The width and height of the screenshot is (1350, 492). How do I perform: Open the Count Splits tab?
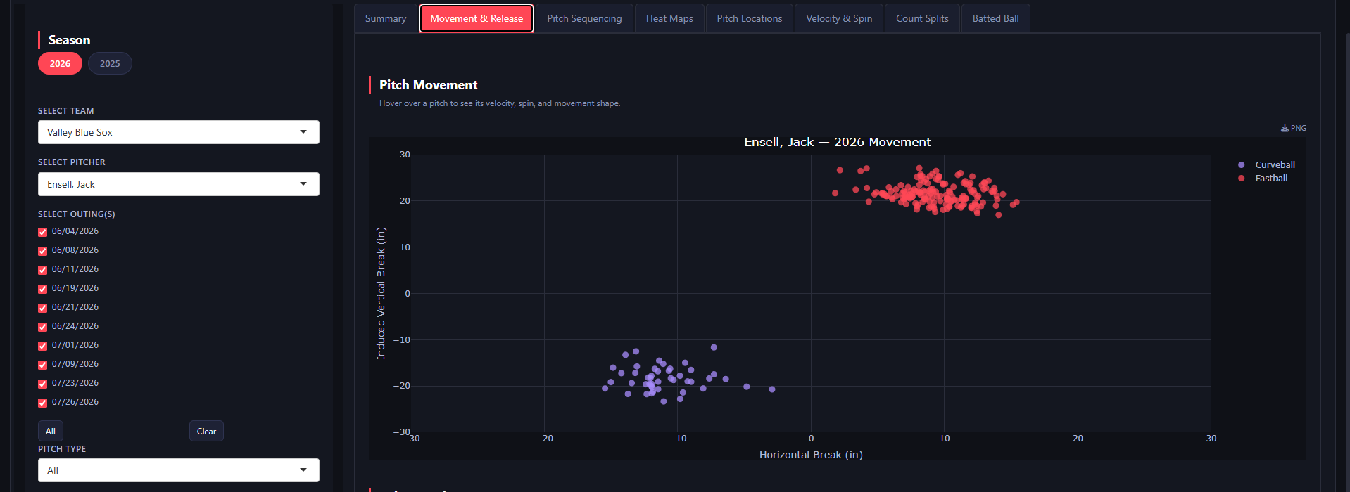[922, 18]
